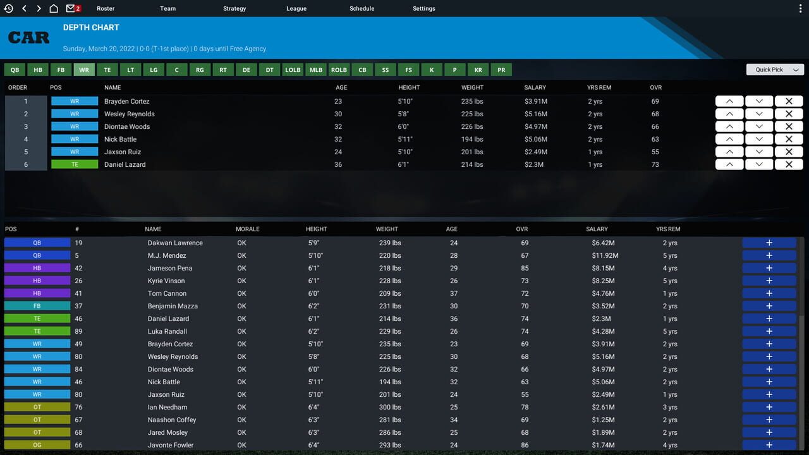This screenshot has height=455, width=809.
Task: Switch to the QB position tab
Action: (15, 70)
